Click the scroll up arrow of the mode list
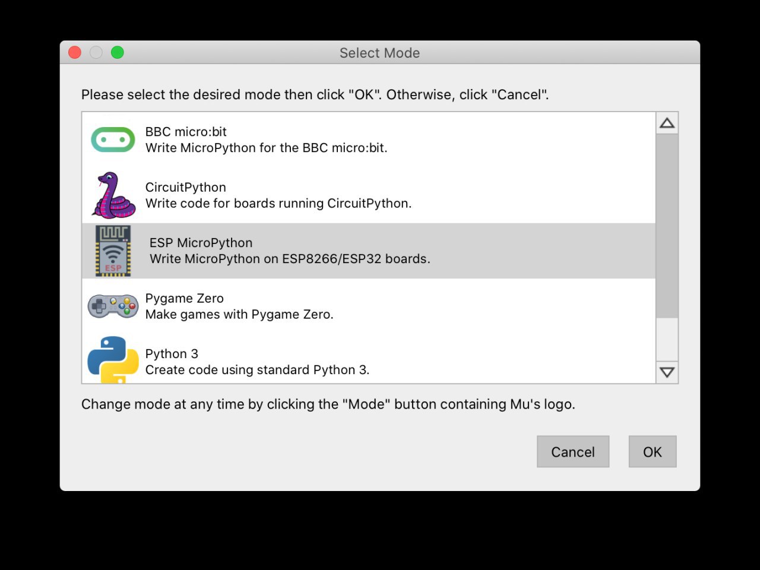 pos(667,123)
